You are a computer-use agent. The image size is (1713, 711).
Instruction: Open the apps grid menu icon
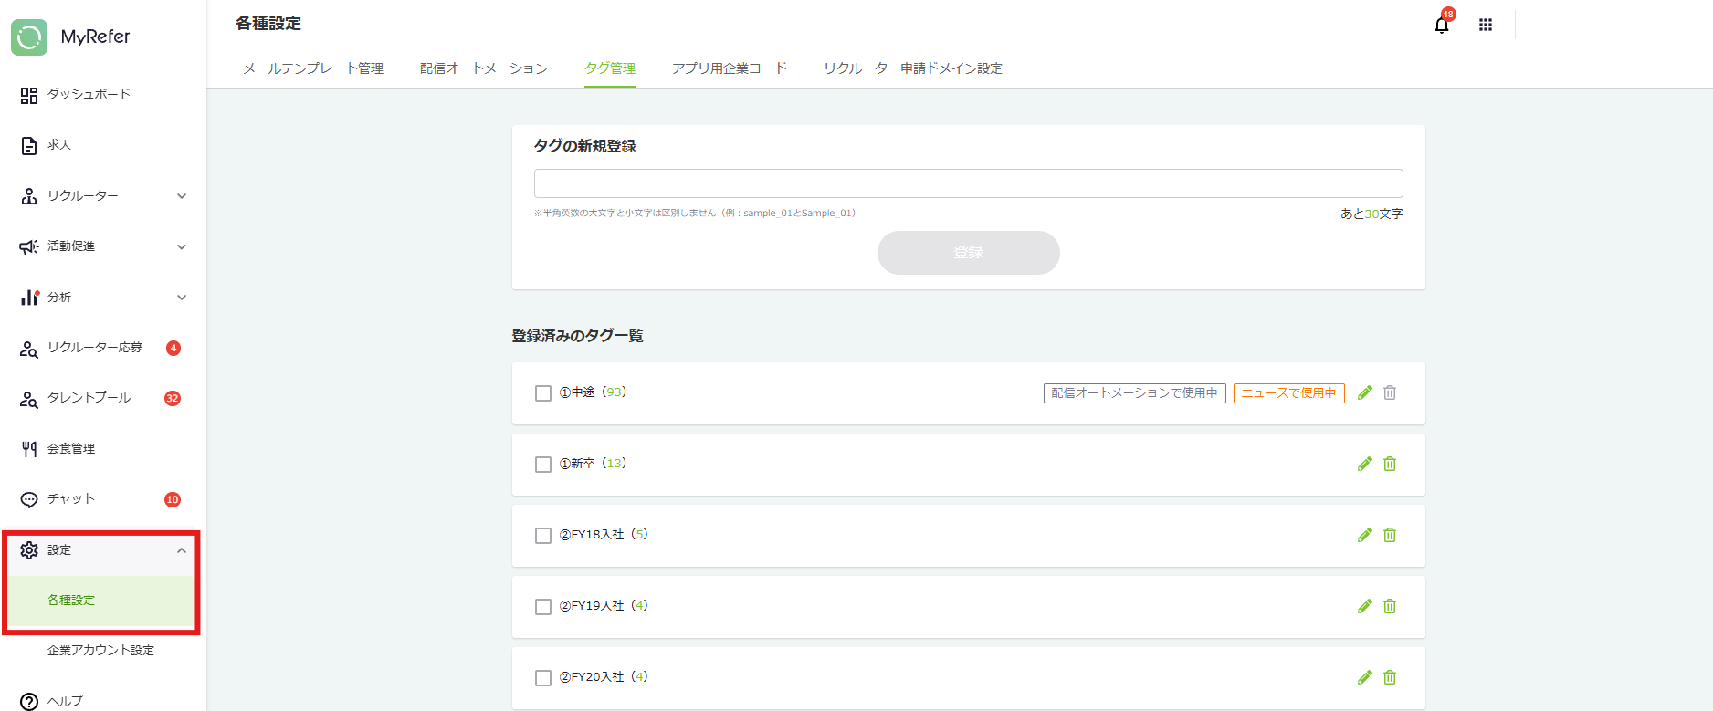click(1486, 26)
